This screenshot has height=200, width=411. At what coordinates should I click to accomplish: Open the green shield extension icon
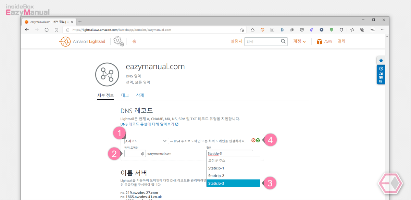coord(332,30)
